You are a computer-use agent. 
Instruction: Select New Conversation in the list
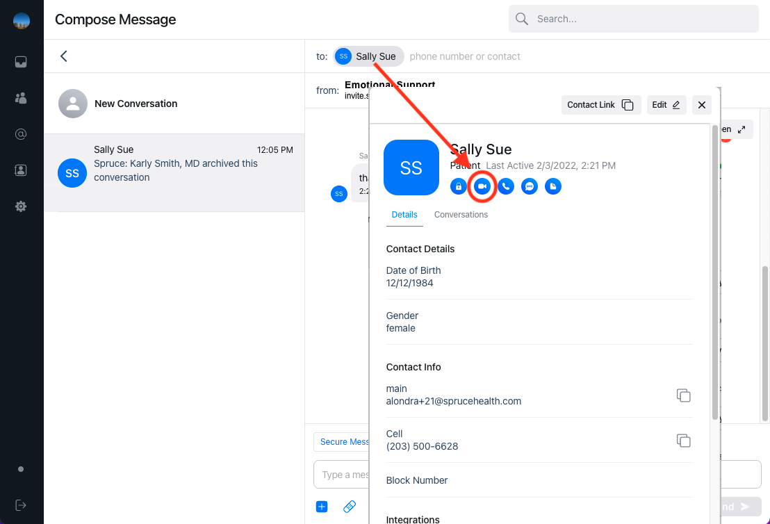click(x=174, y=104)
